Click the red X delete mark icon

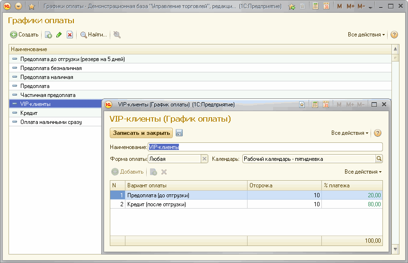coord(70,35)
